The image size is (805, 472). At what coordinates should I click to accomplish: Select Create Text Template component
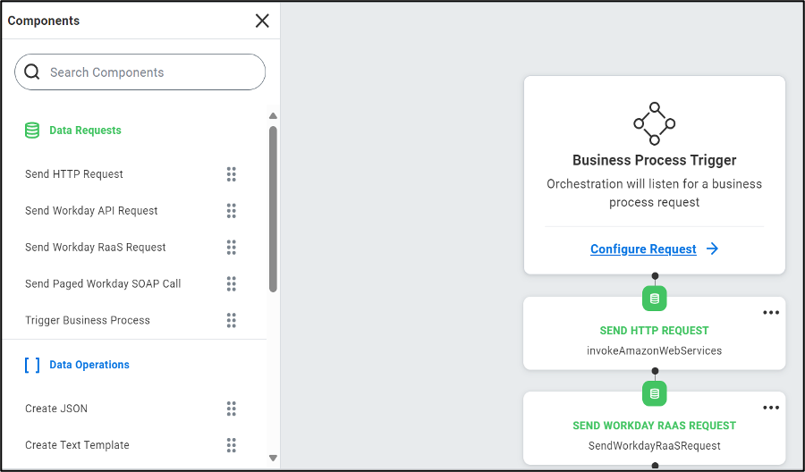click(x=77, y=445)
